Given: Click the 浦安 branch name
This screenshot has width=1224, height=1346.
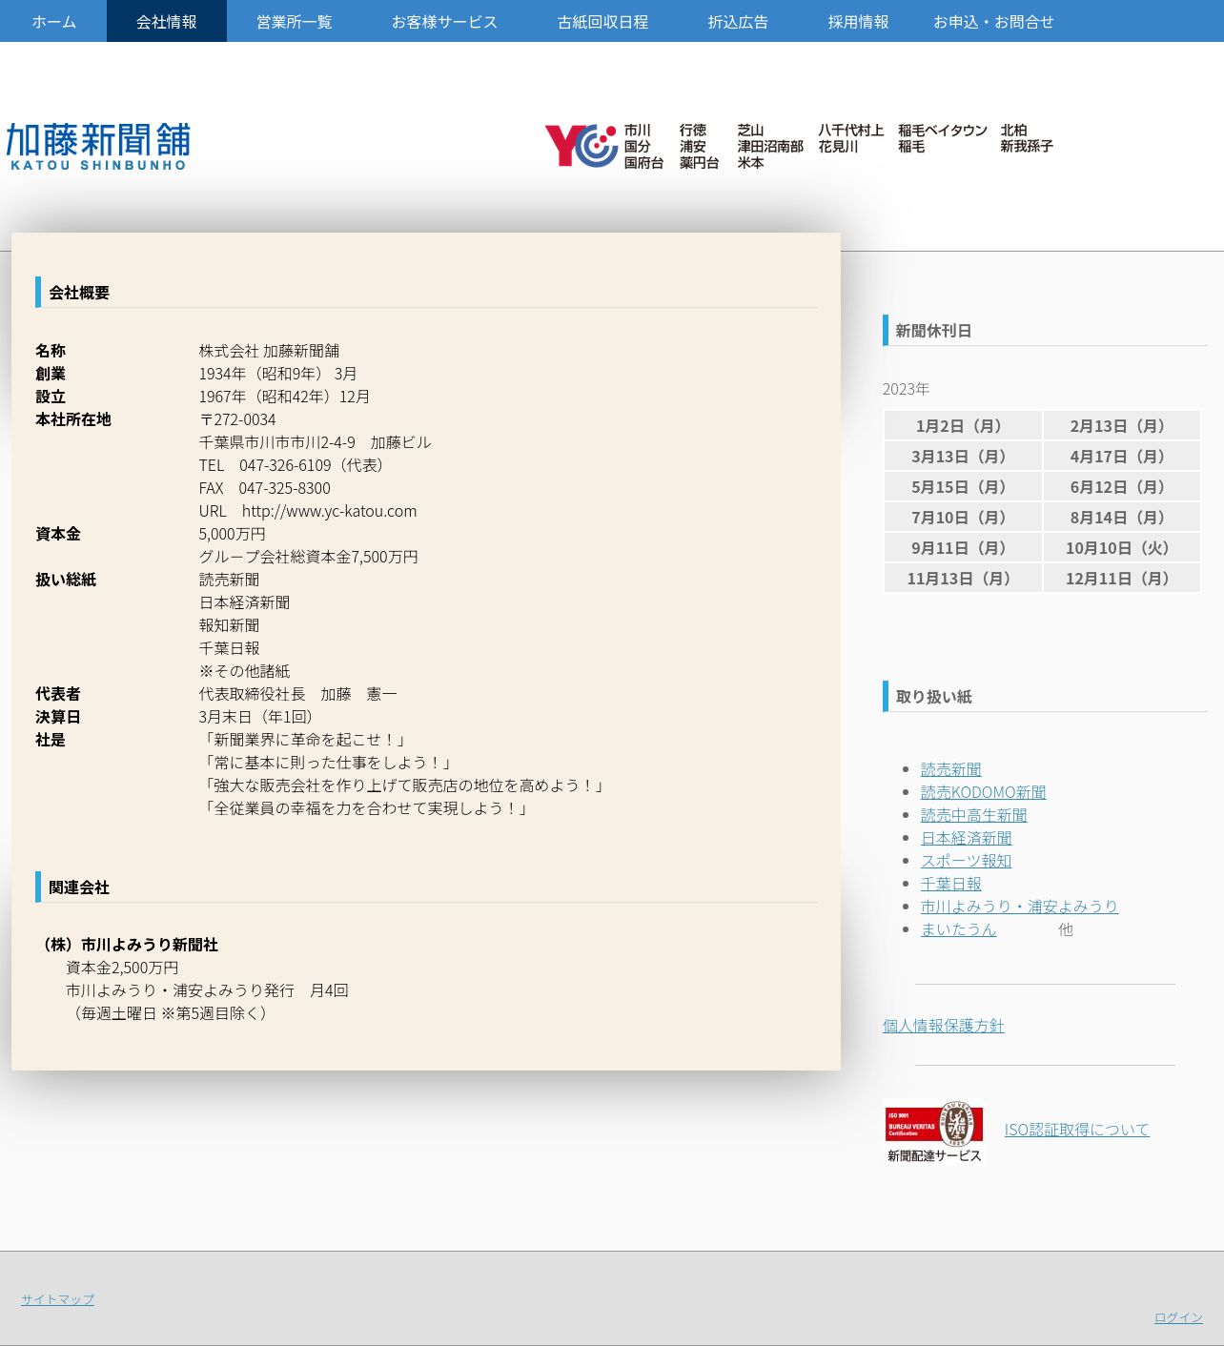Looking at the screenshot, I should click(x=693, y=147).
